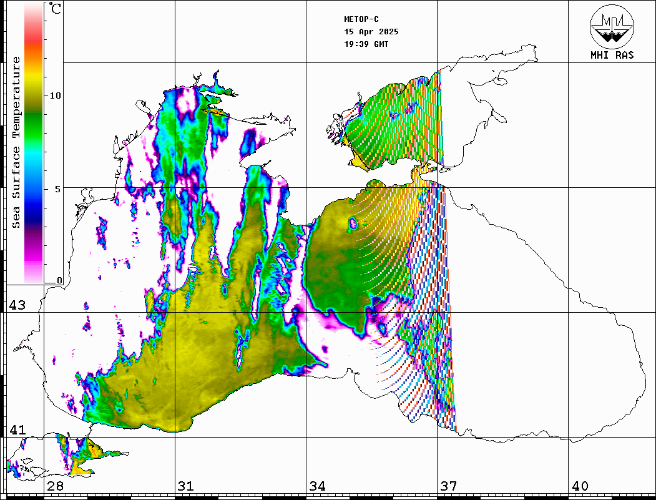Click the temperature color scale bar
The image size is (656, 500).
click(34, 144)
